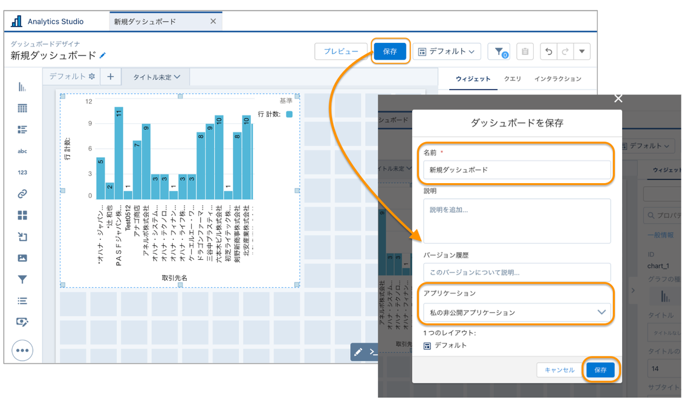Open more widgets via ellipsis button
Screen dimensions: 694x414
pyautogui.click(x=22, y=351)
